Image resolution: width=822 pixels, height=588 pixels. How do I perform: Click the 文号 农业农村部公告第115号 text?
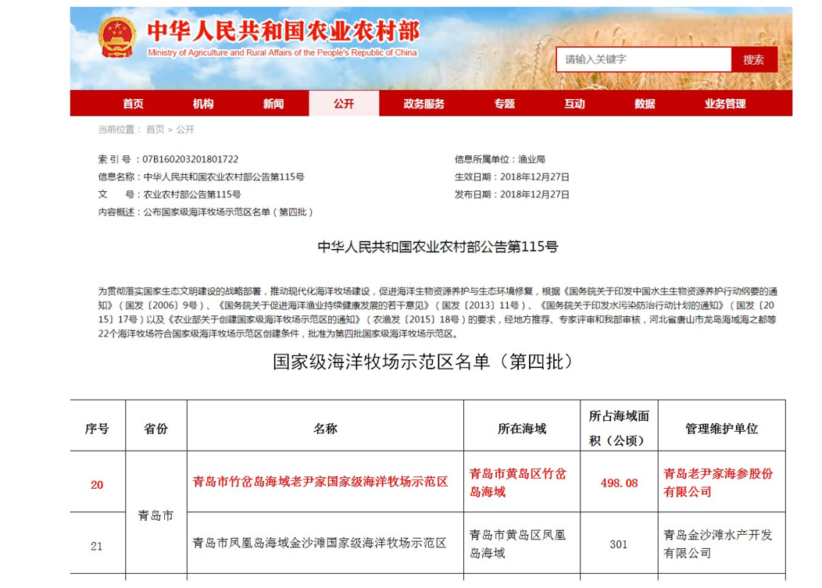click(x=170, y=194)
